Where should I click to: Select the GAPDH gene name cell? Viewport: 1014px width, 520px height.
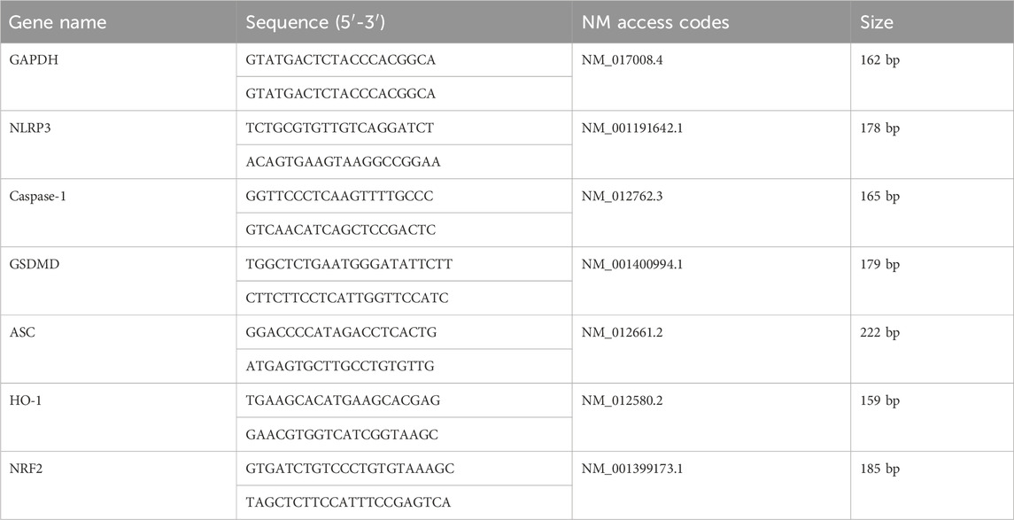point(119,76)
